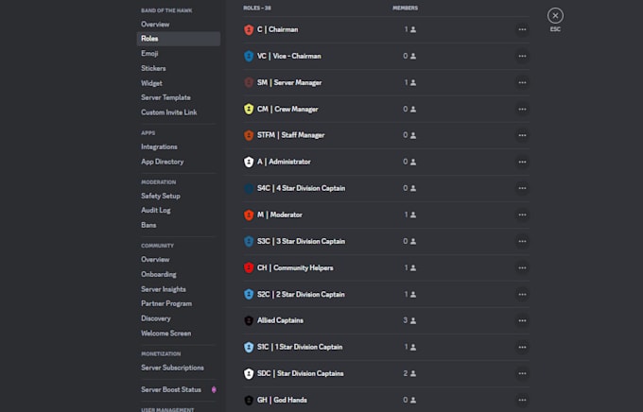The image size is (643, 412).
Task: Click the Crew Manager yellow shield icon
Action: click(x=249, y=109)
